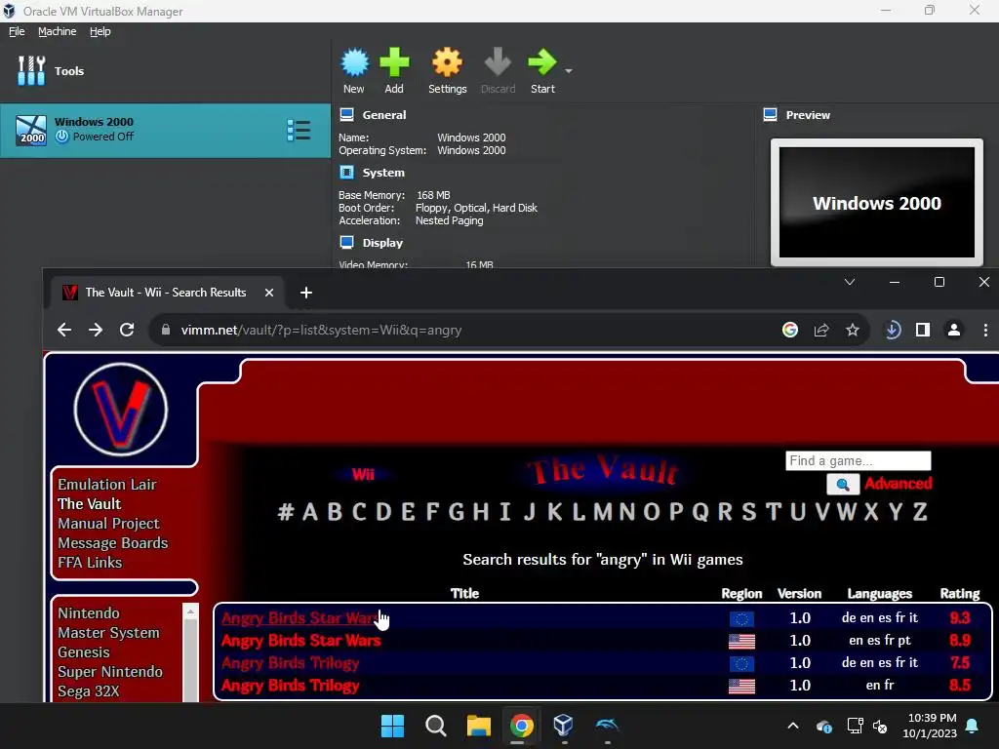Click the General section header
Image resolution: width=999 pixels, height=749 pixels.
(383, 115)
